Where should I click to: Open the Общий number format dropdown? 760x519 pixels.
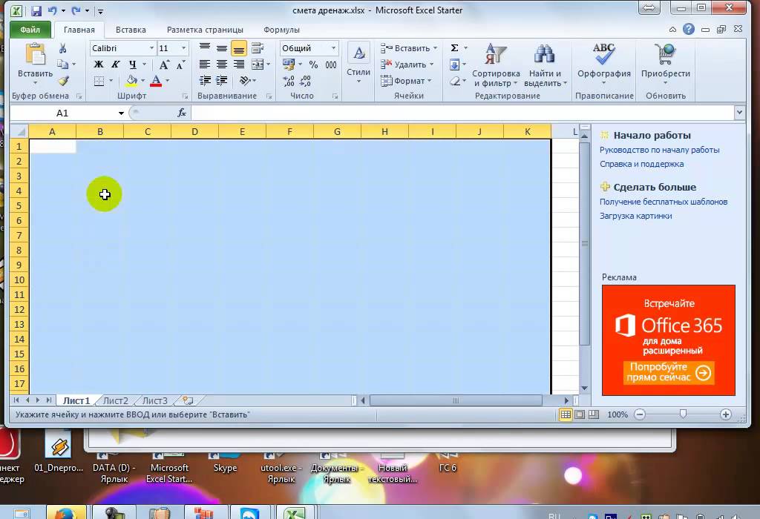[x=333, y=48]
